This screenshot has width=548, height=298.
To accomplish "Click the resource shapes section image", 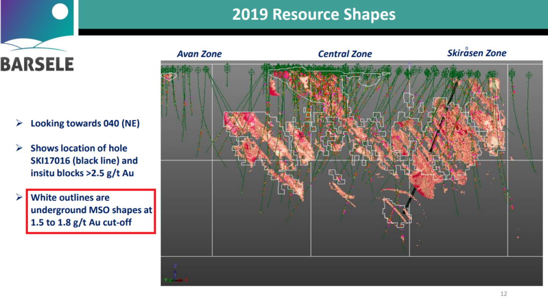I will (352, 174).
